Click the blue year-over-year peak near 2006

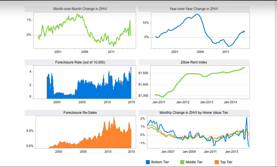tap(197, 14)
